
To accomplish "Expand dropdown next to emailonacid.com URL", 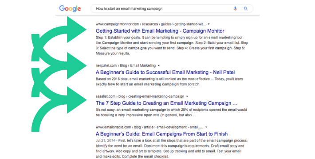I will click(x=206, y=127).
